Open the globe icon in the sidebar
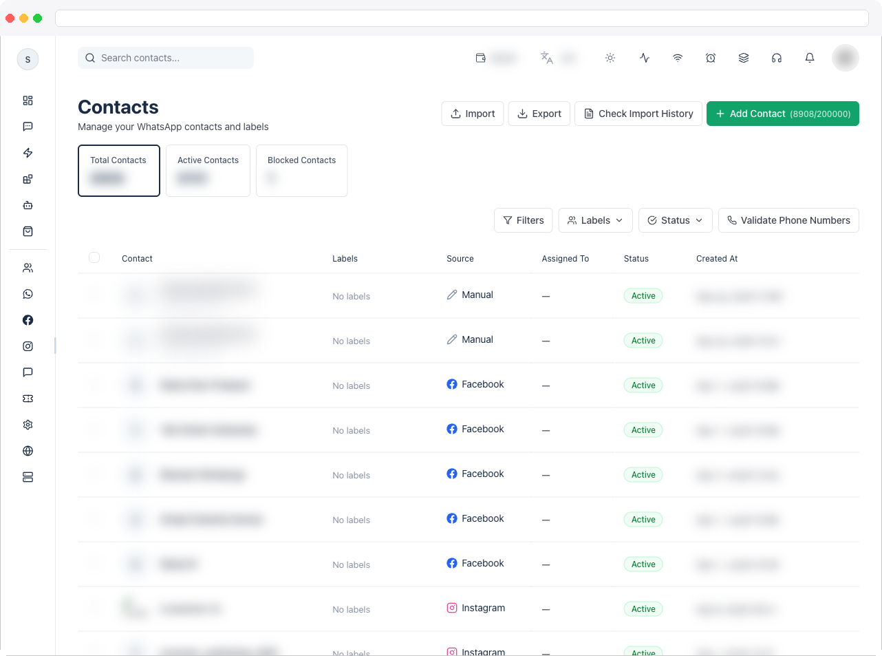Image resolution: width=882 pixels, height=656 pixels. [x=28, y=451]
